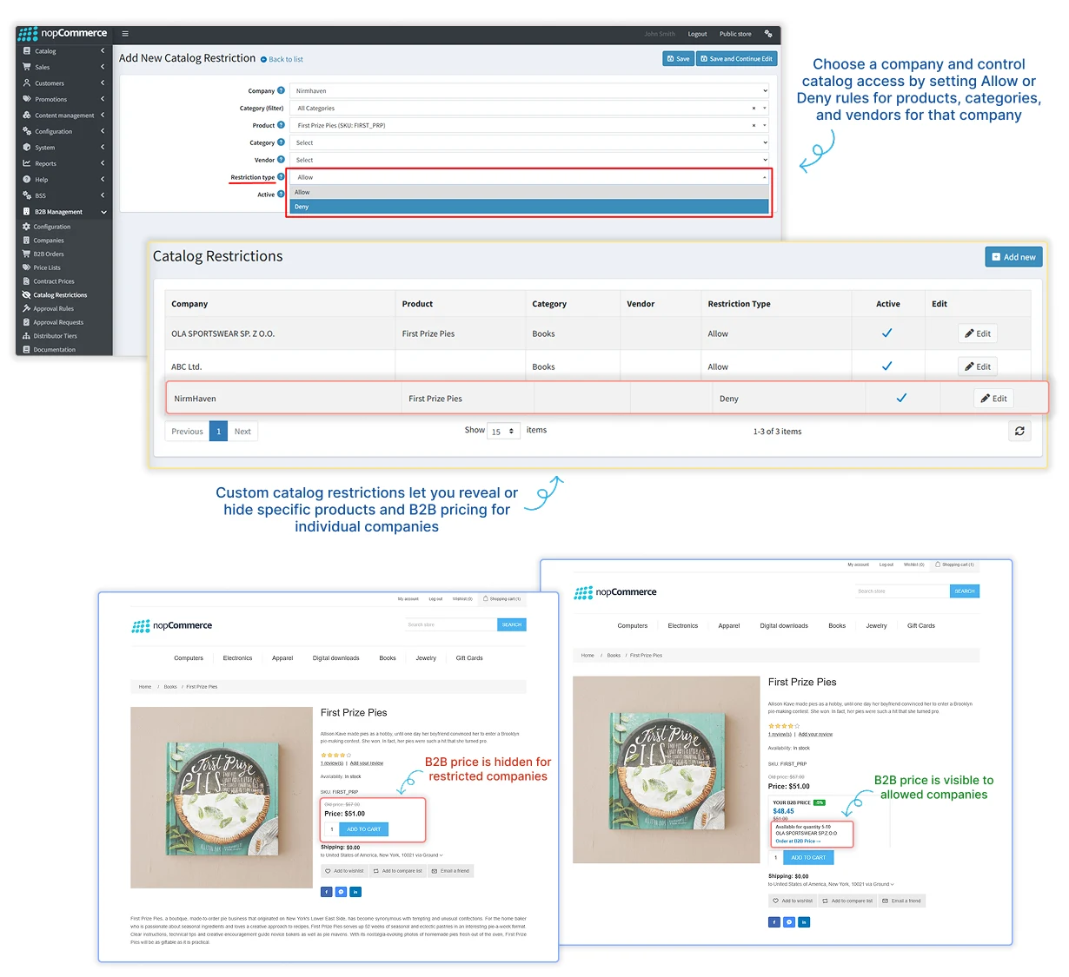Viewport: 1069px width, 977px height.
Task: Click the Save button
Action: (x=678, y=59)
